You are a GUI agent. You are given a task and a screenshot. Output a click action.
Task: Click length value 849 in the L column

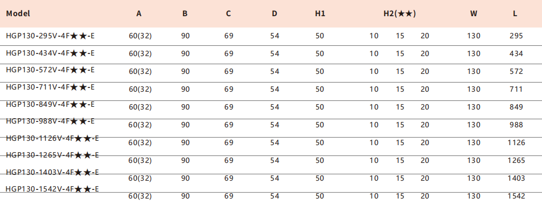pyautogui.click(x=517, y=107)
